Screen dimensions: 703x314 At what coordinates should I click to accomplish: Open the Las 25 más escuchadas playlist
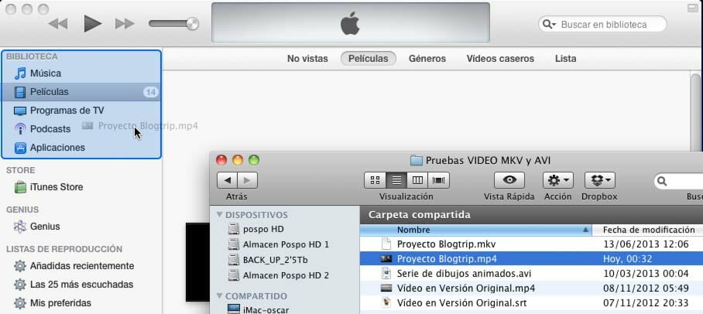[x=81, y=285]
